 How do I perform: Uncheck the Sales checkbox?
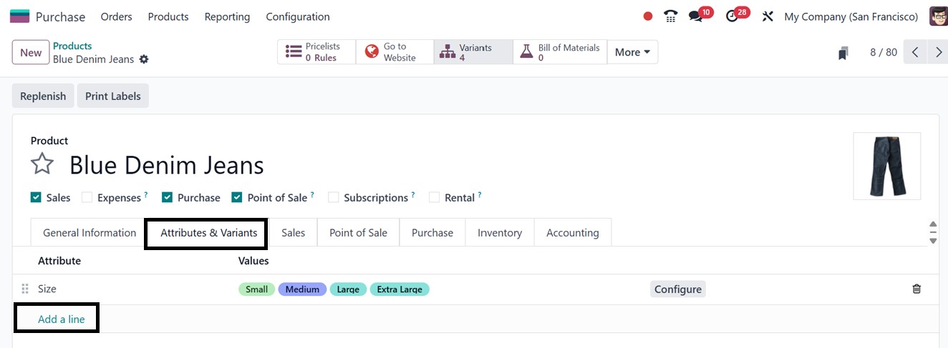[x=36, y=197]
